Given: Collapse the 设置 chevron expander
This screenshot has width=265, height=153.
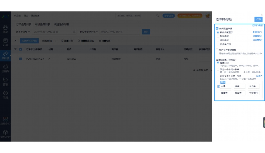Looking at the screenshot, I should 261,76.
